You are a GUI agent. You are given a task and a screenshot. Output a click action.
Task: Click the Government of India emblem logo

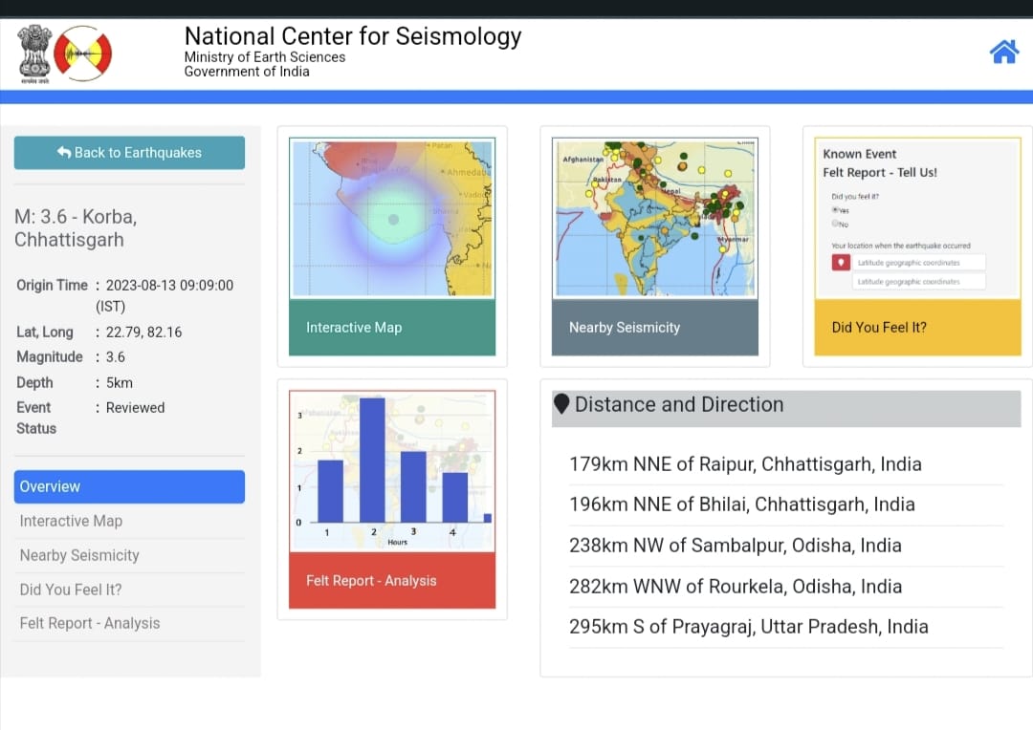pos(33,53)
